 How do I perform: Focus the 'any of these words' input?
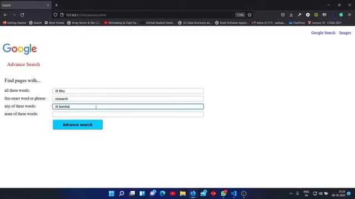[128, 107]
